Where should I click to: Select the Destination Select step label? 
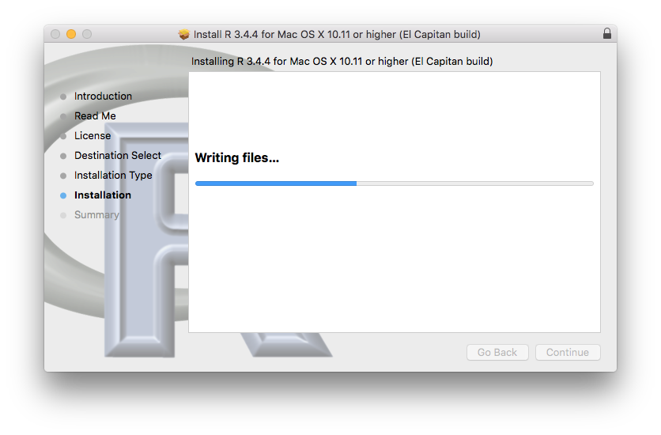[x=118, y=156]
